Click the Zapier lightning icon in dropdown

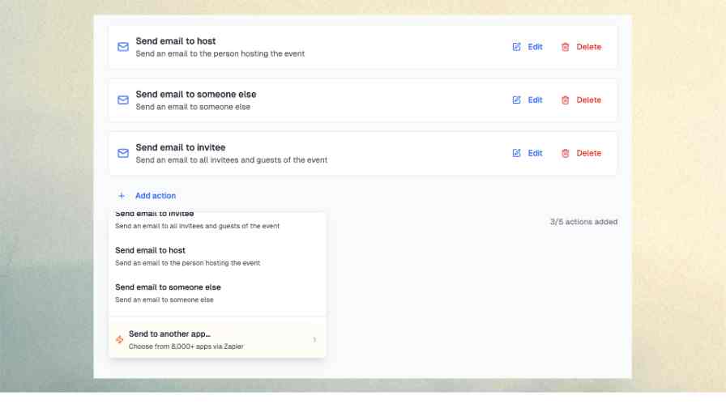(120, 340)
